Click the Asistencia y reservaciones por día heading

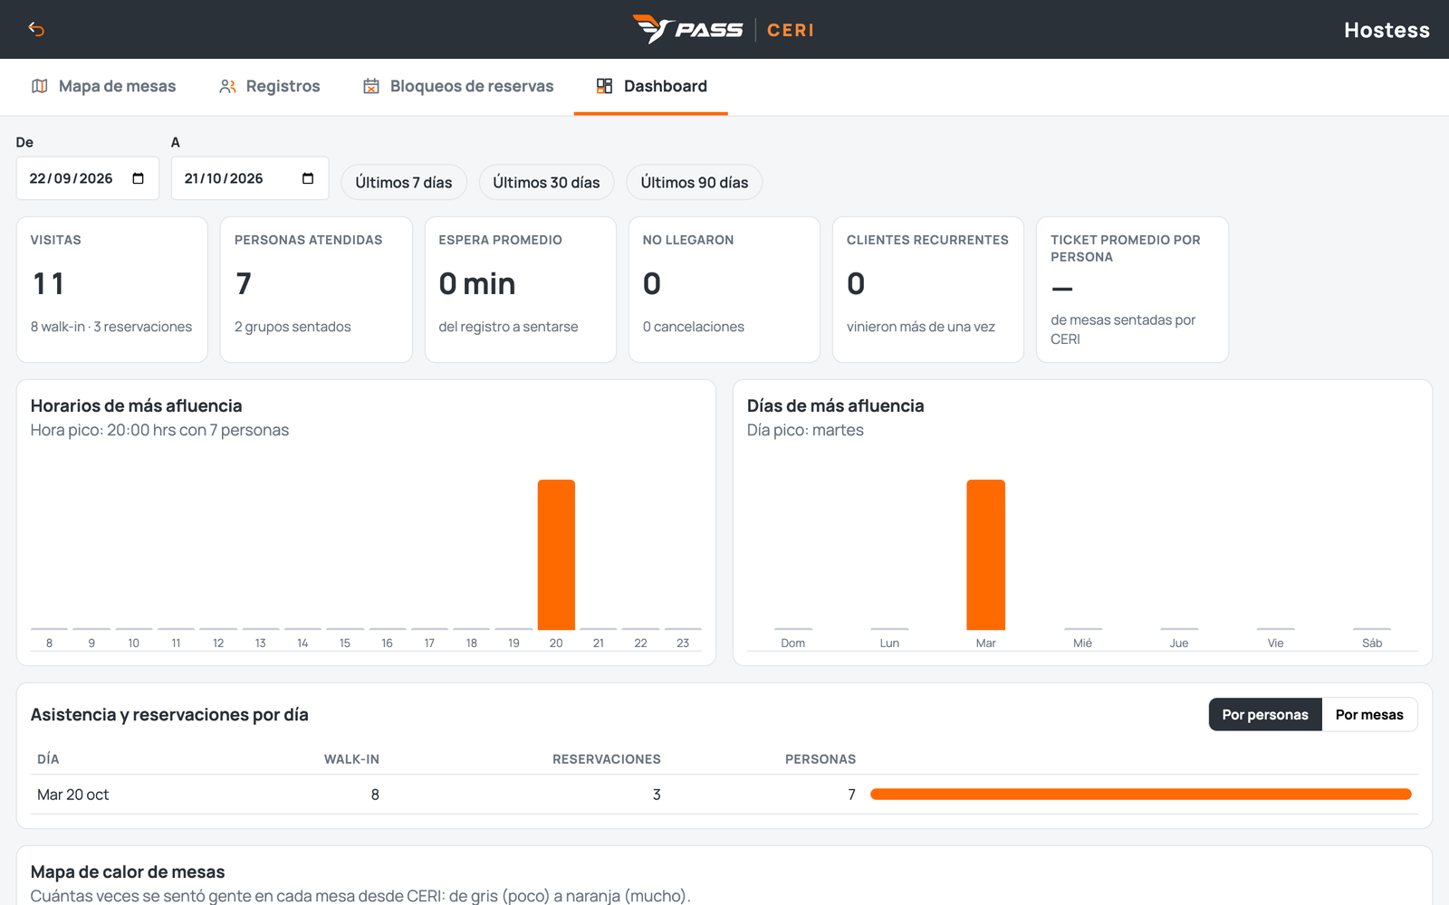[x=169, y=714]
